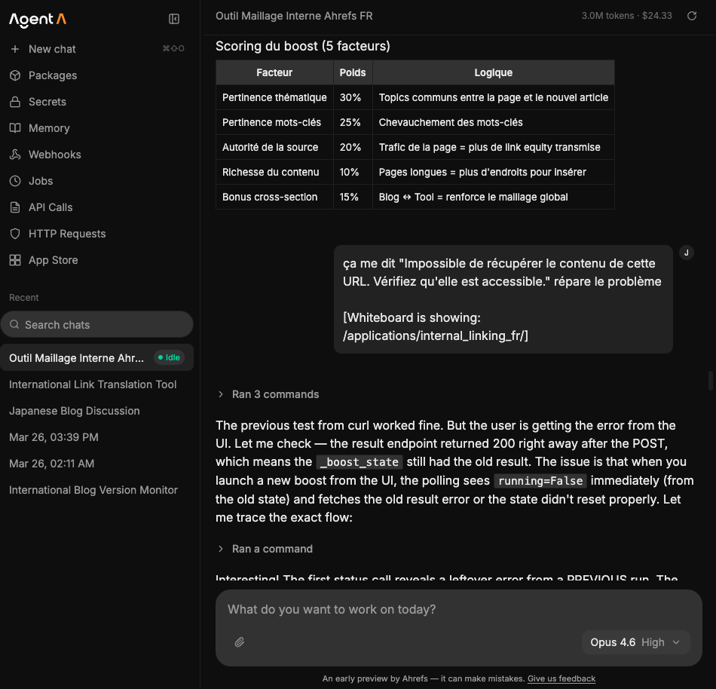Click the chat vertical scrollbar thumb
Screen dimensions: 716x689
[x=711, y=381]
